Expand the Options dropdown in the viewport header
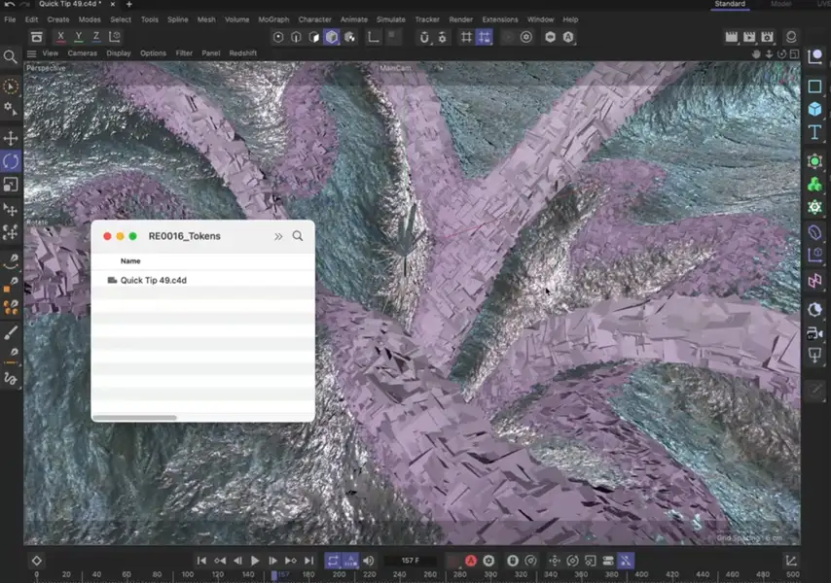Viewport: 831px width, 583px height. (153, 53)
